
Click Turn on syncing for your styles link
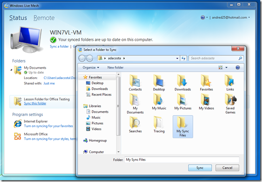(x=50, y=139)
